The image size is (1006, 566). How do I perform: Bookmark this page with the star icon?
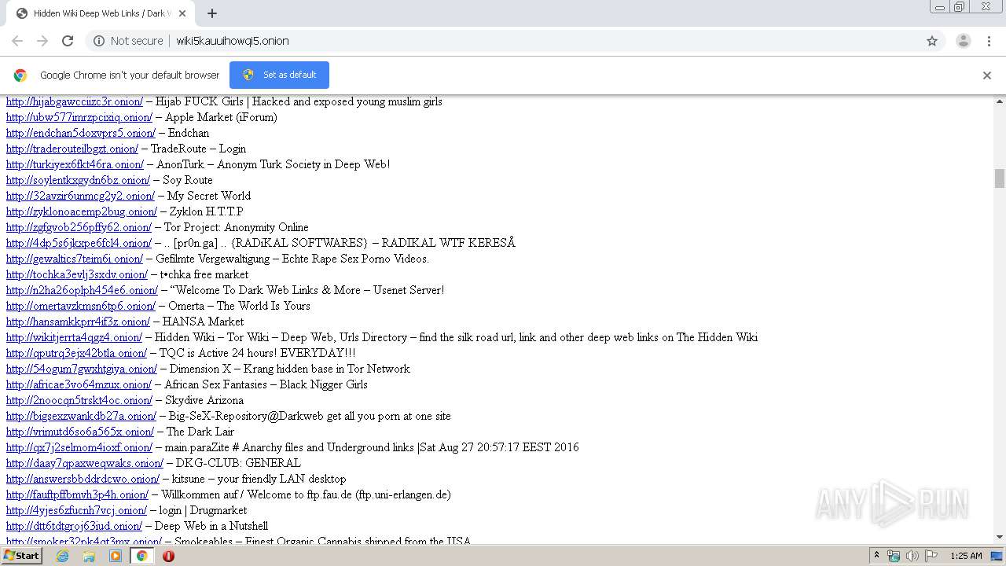[932, 41]
